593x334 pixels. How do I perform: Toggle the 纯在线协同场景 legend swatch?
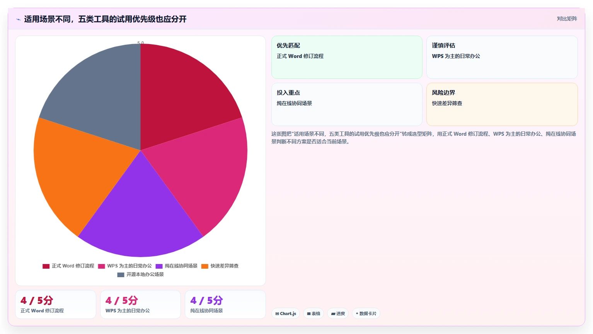pyautogui.click(x=159, y=266)
